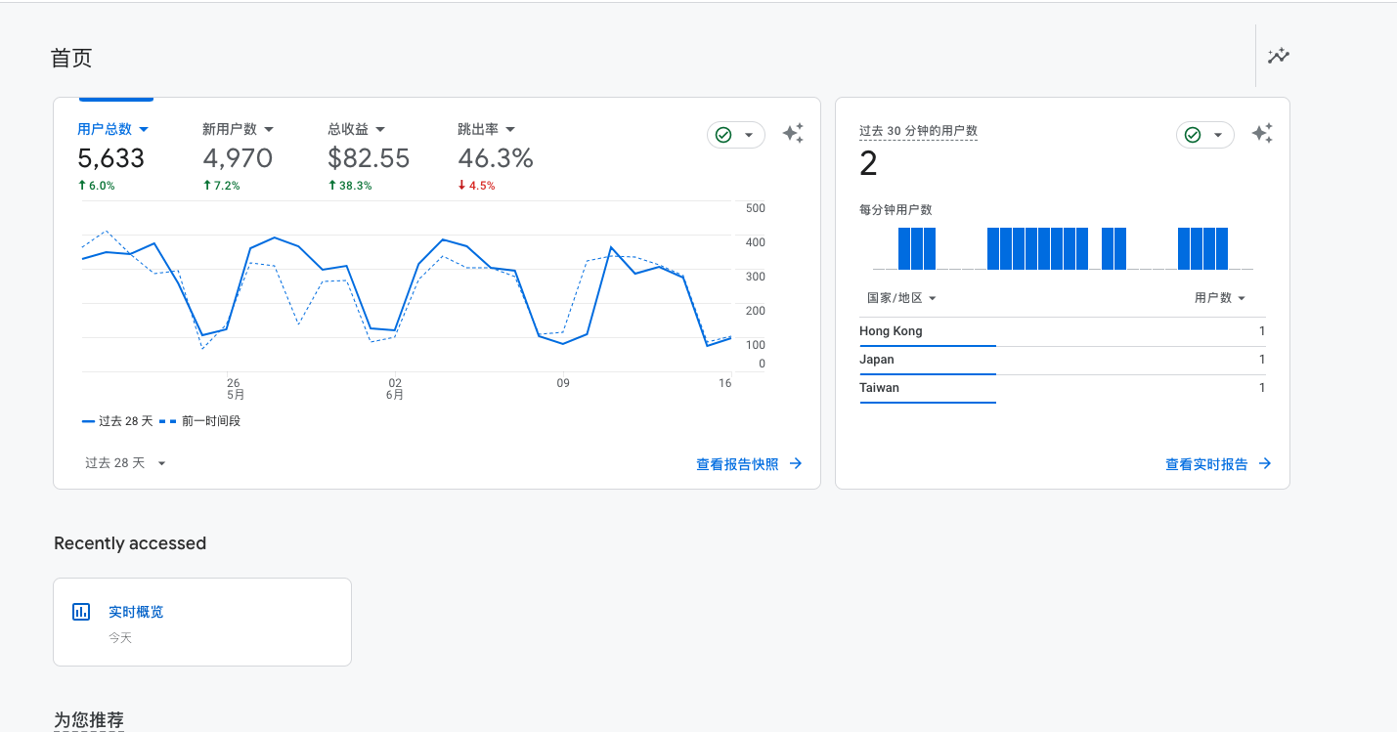
Task: Open the 过去 28 天 date range dropdown
Action: [125, 463]
